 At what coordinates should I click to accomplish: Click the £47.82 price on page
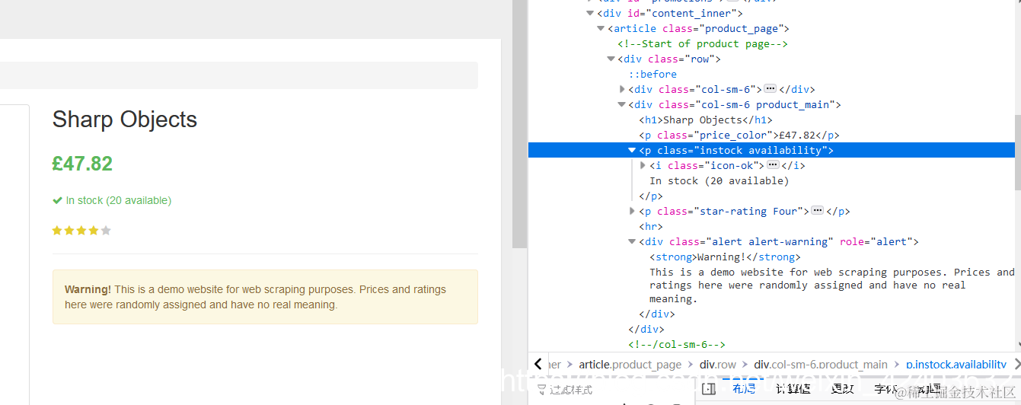82,164
